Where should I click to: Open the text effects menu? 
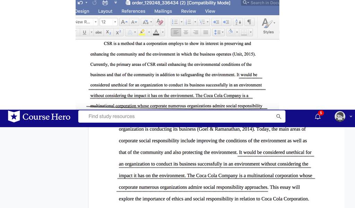(x=131, y=32)
